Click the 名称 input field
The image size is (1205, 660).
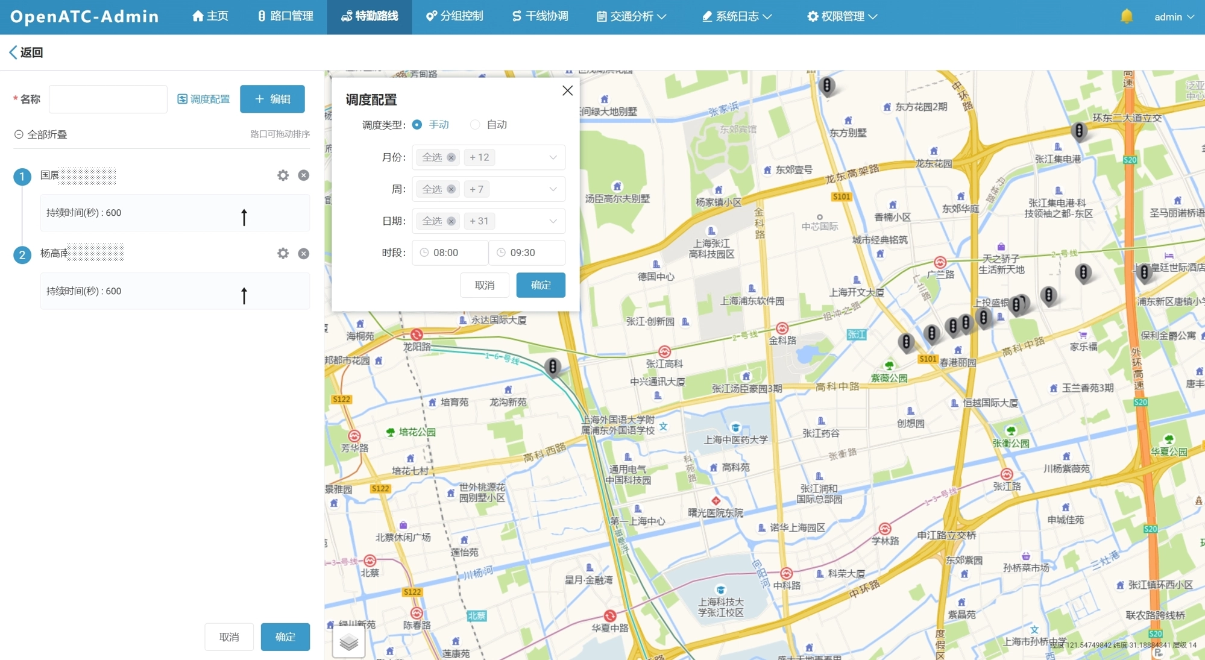click(108, 99)
